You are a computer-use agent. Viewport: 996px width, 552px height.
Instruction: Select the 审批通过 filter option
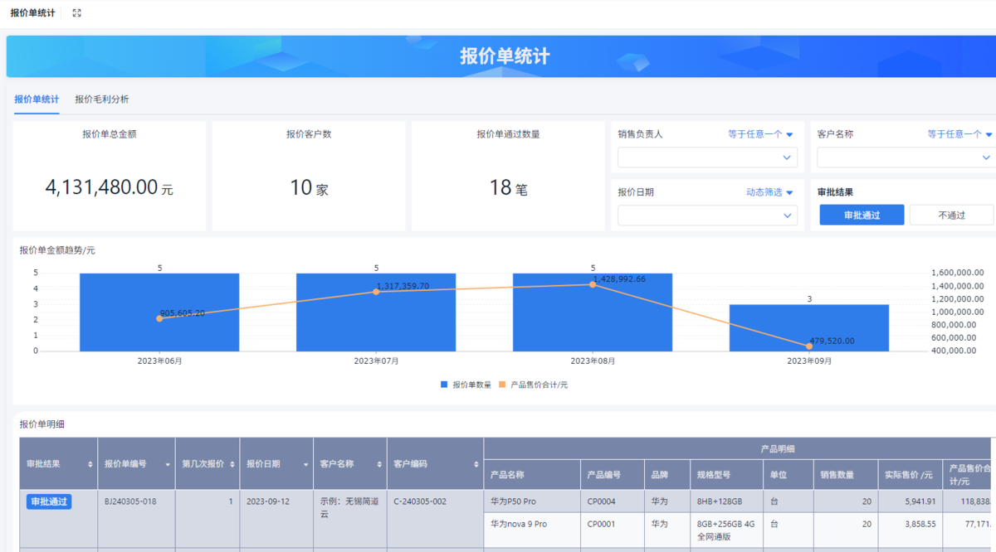[862, 215]
